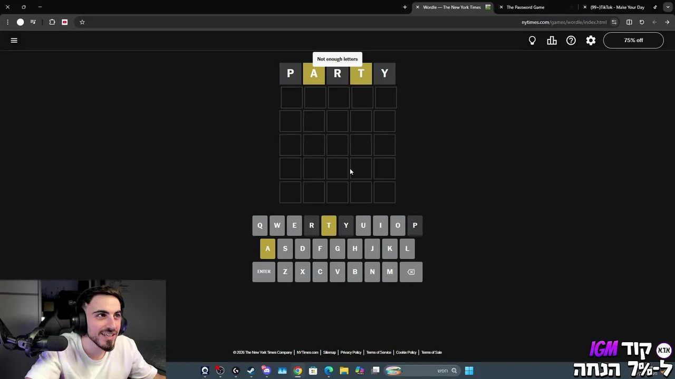This screenshot has height=379, width=675.
Task: Click the yellow A tile in PARTY row
Action: (x=314, y=74)
